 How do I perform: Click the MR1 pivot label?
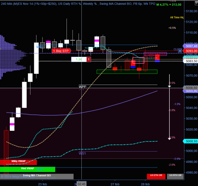(x=40, y=170)
